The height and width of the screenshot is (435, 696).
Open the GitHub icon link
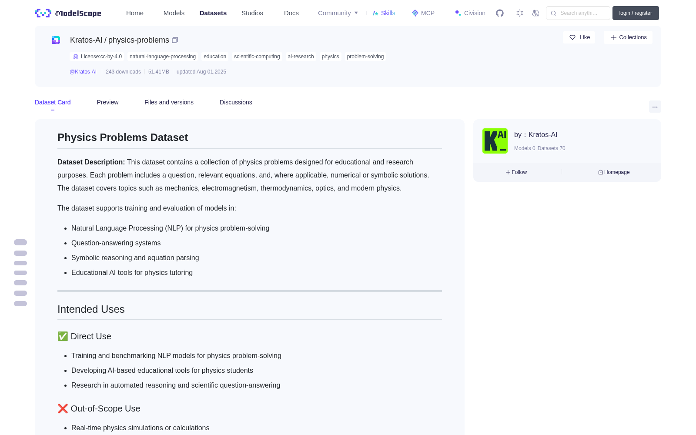[x=500, y=13]
